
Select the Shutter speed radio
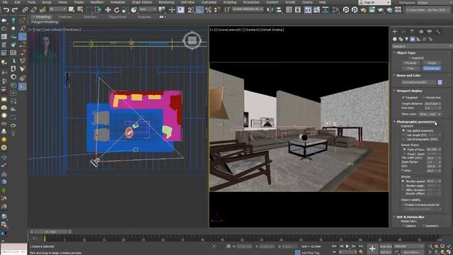pyautogui.click(x=403, y=181)
